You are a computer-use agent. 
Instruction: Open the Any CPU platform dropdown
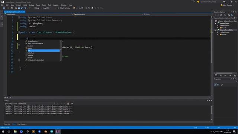click(x=49, y=8)
